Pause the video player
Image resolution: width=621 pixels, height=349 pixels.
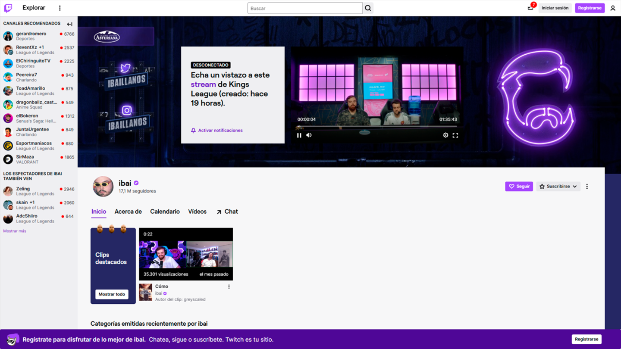[299, 135]
